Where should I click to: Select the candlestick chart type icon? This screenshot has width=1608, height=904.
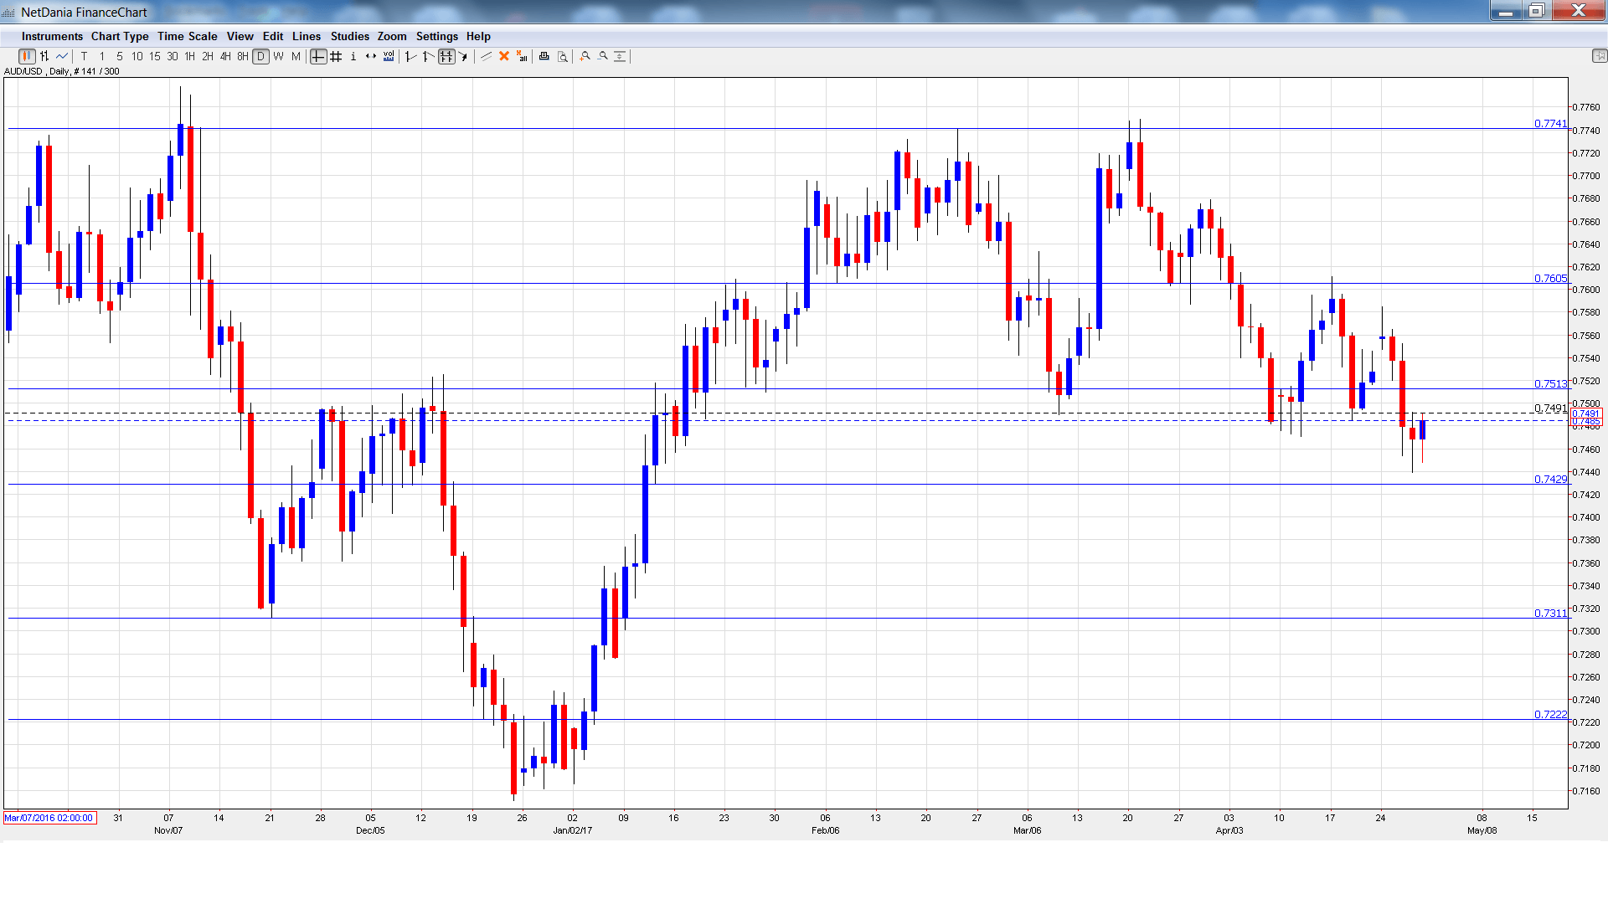click(x=27, y=56)
